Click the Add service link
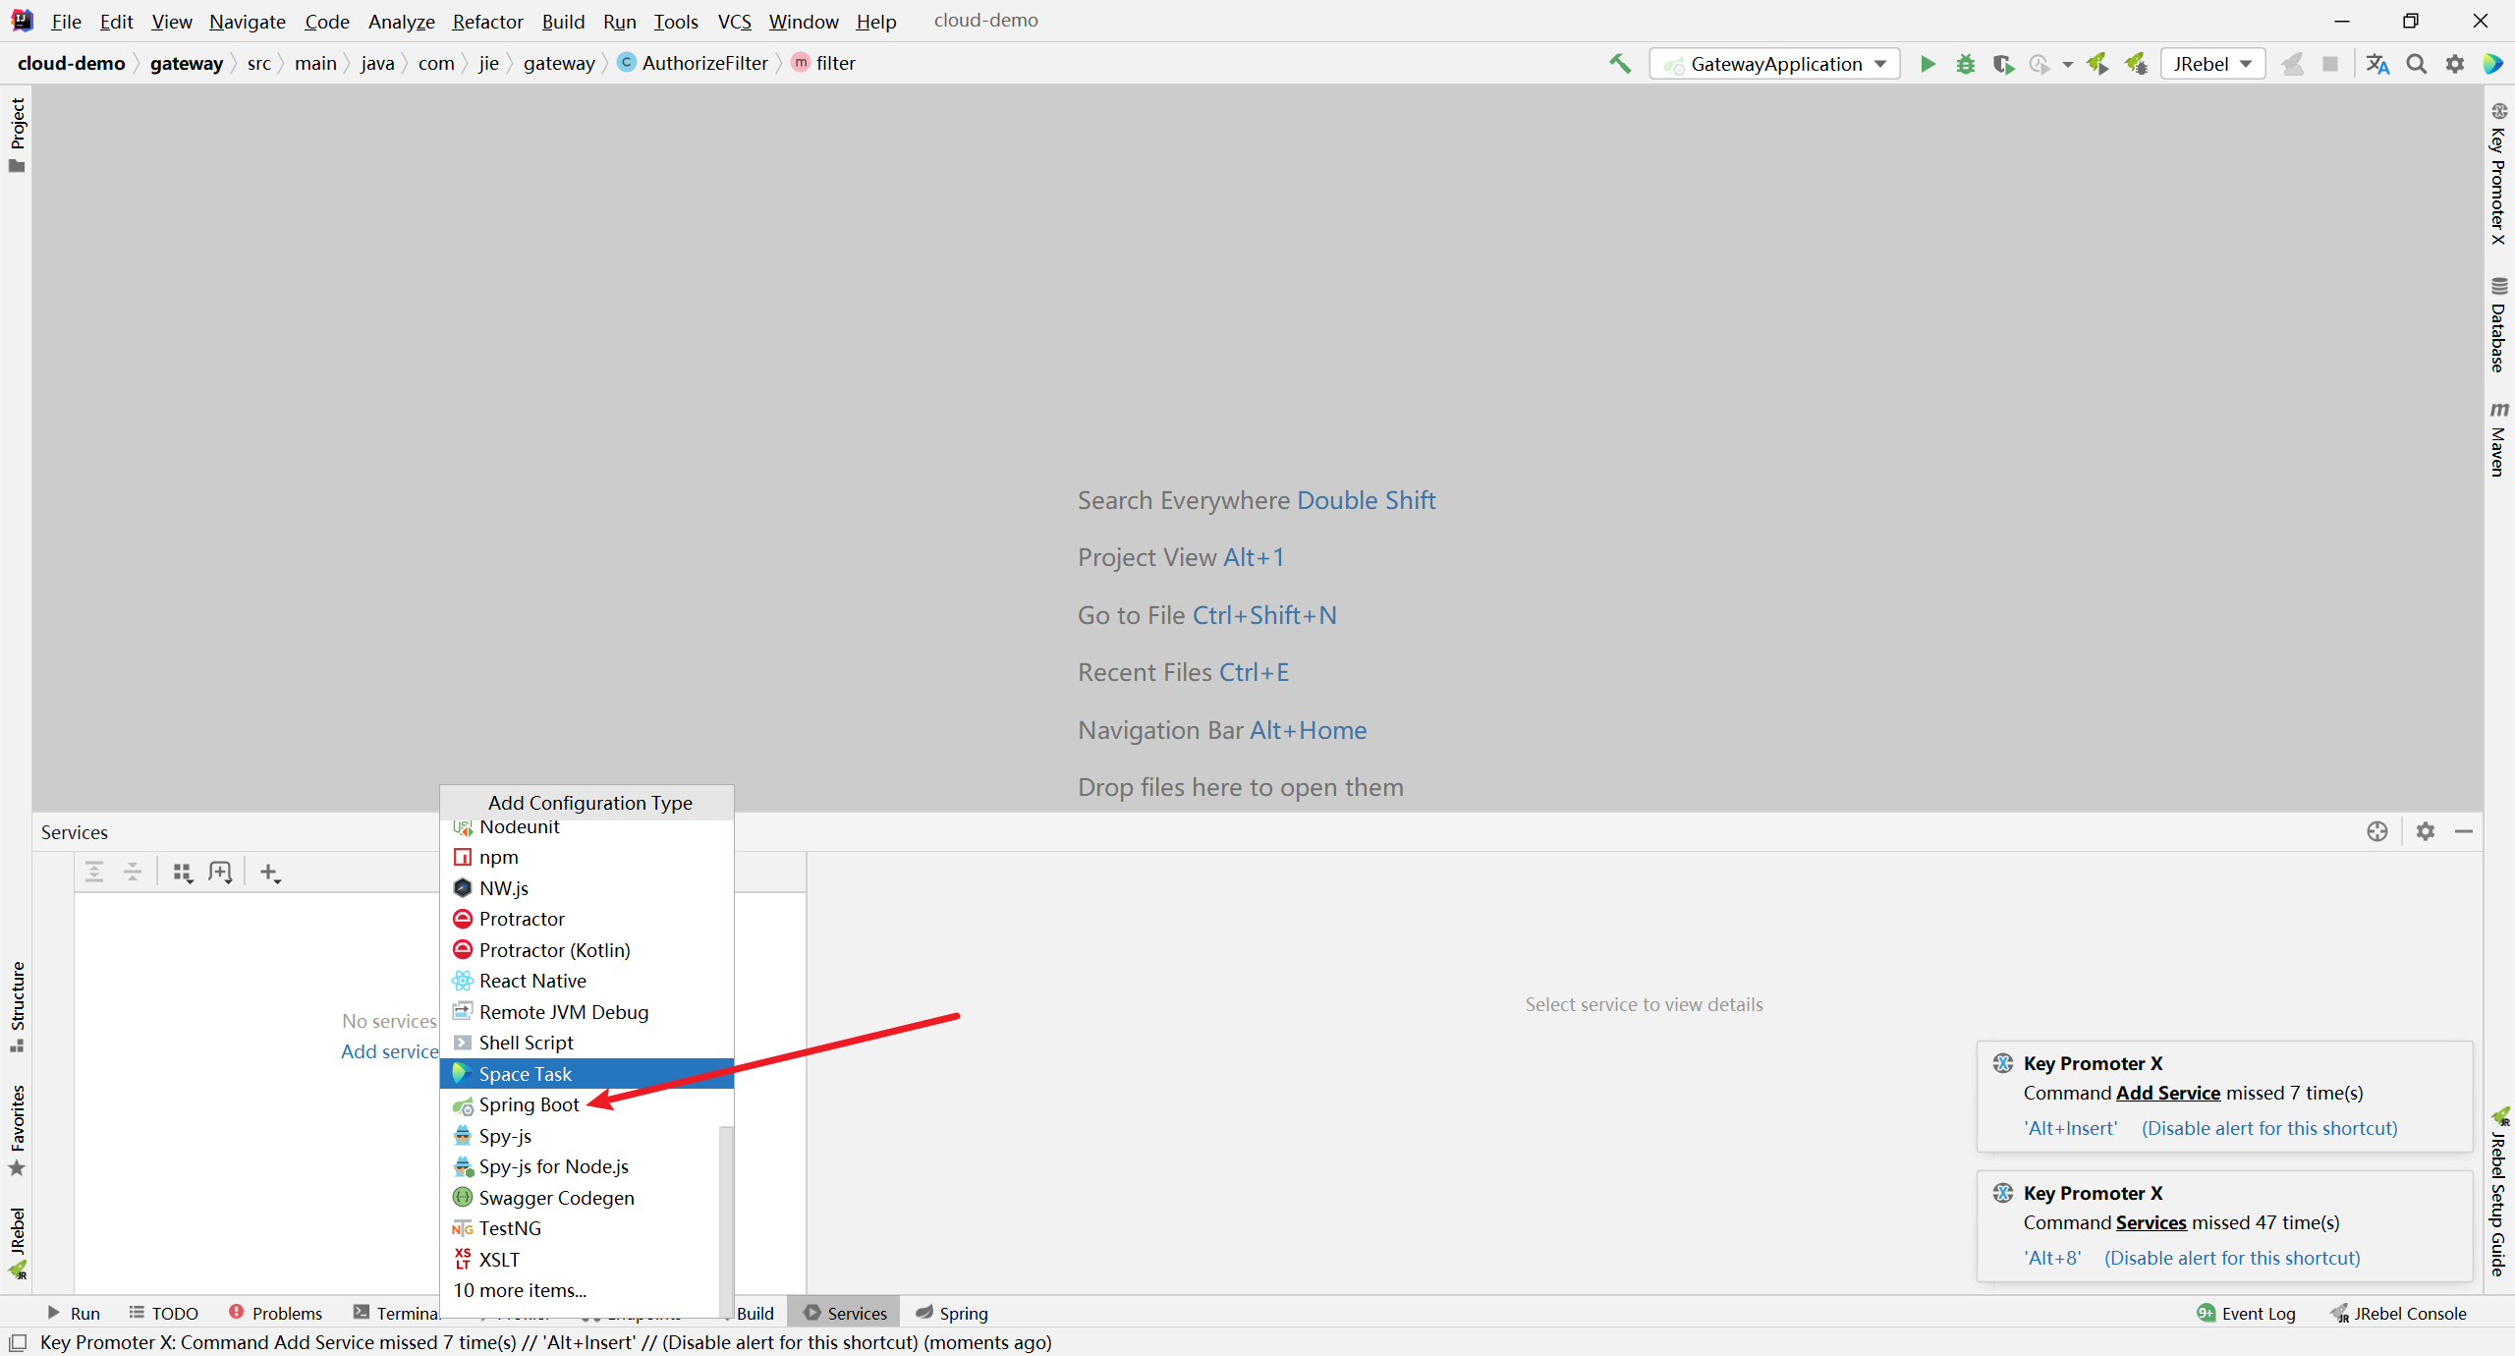The width and height of the screenshot is (2515, 1356). (x=389, y=1051)
